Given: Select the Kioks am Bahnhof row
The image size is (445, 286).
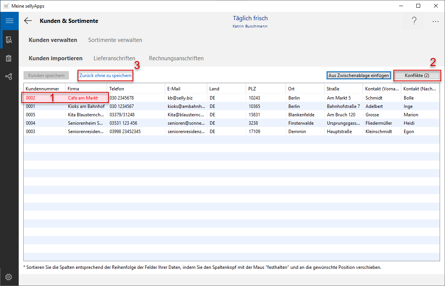Looking at the screenshot, I should click(86, 106).
